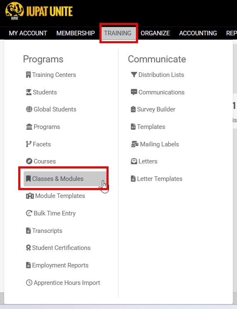
Task: Open the MEMBERSHIP menu
Action: click(75, 33)
